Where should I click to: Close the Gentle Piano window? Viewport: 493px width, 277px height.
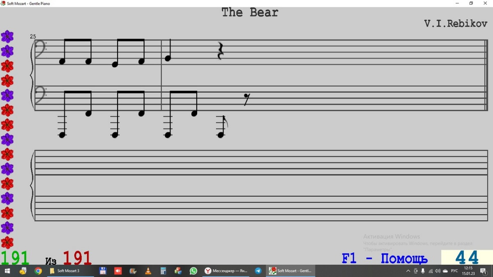(x=485, y=3)
